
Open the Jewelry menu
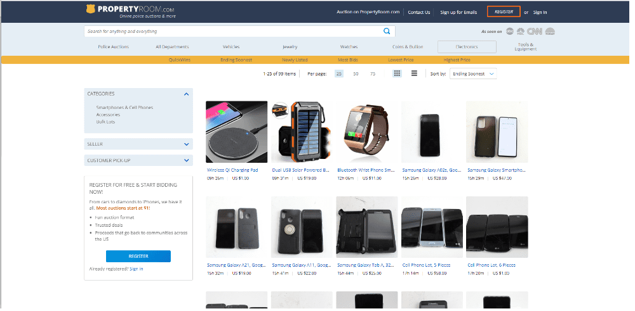(290, 47)
